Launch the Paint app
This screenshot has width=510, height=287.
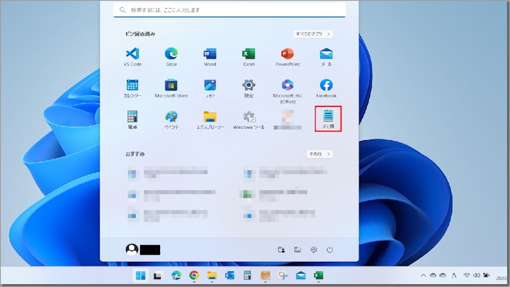click(x=171, y=120)
